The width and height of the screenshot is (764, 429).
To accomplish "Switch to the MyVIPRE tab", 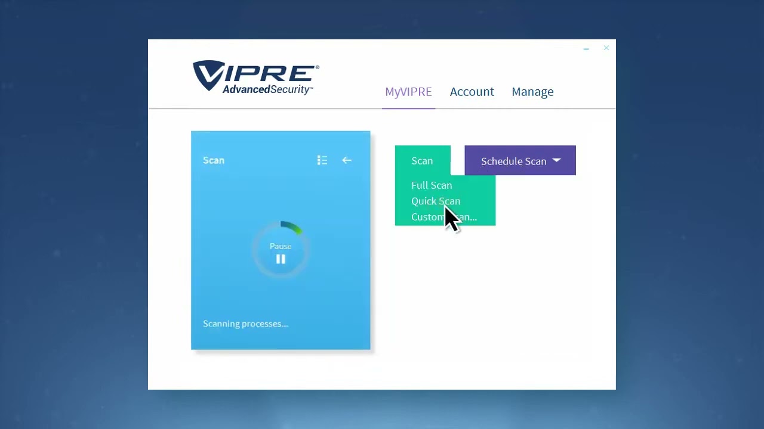I will (408, 92).
